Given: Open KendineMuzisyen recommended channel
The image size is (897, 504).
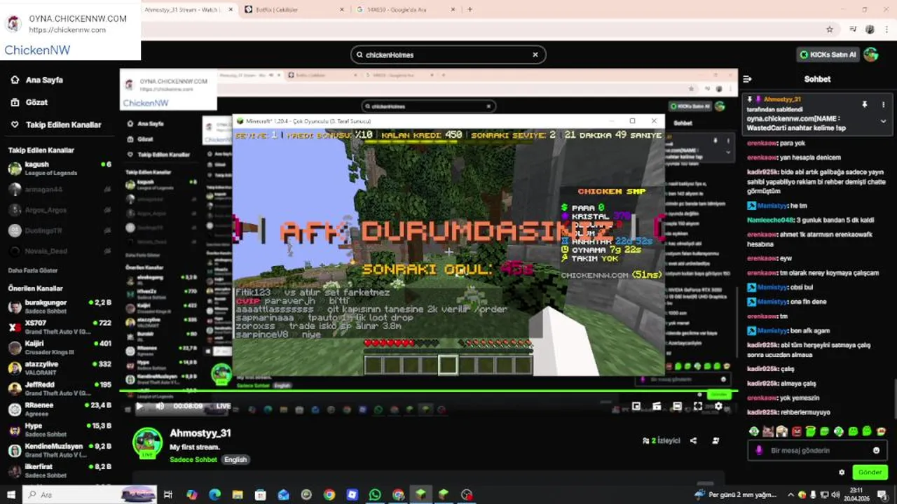Looking at the screenshot, I should click(60, 450).
